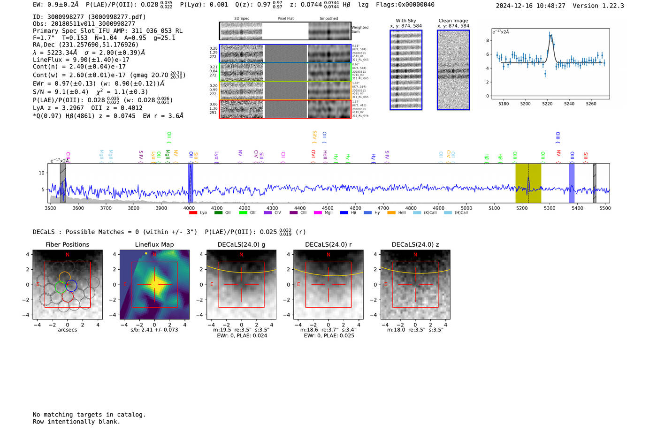657x447 pixels.
Task: Select the blue-bordered 2D spectrum row
Action: (x=285, y=53)
